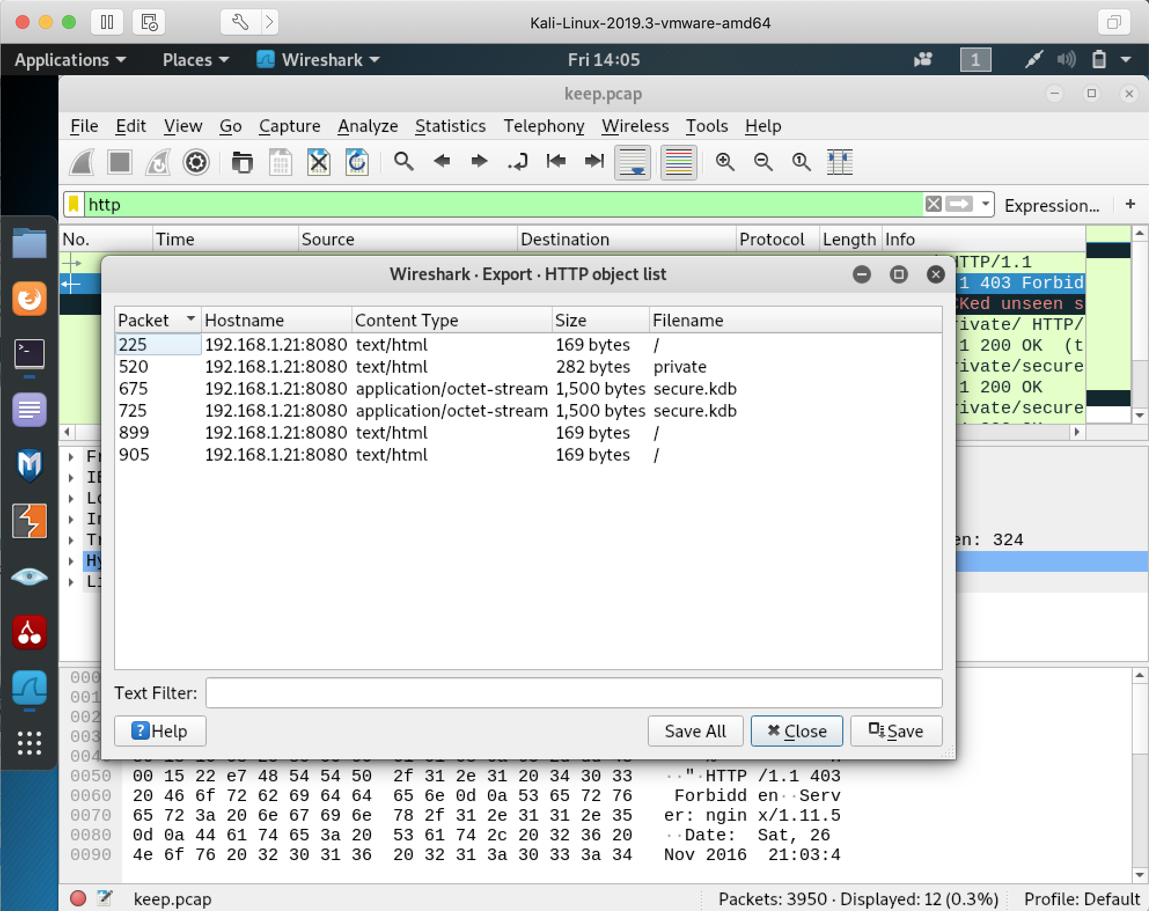Apply the display filter arrow
Image resolution: width=1149 pixels, height=911 pixels.
[959, 204]
